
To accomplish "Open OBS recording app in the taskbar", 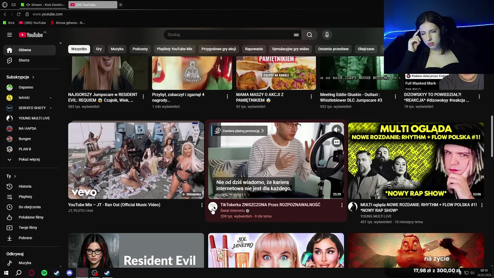I will (95, 273).
